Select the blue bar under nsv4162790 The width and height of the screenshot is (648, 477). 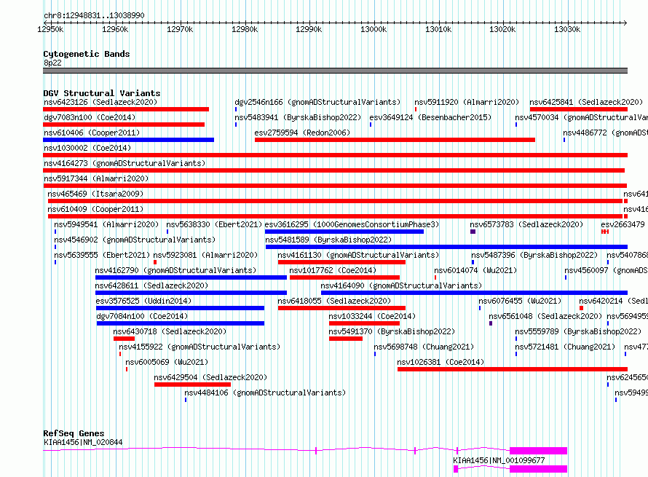[191, 277]
